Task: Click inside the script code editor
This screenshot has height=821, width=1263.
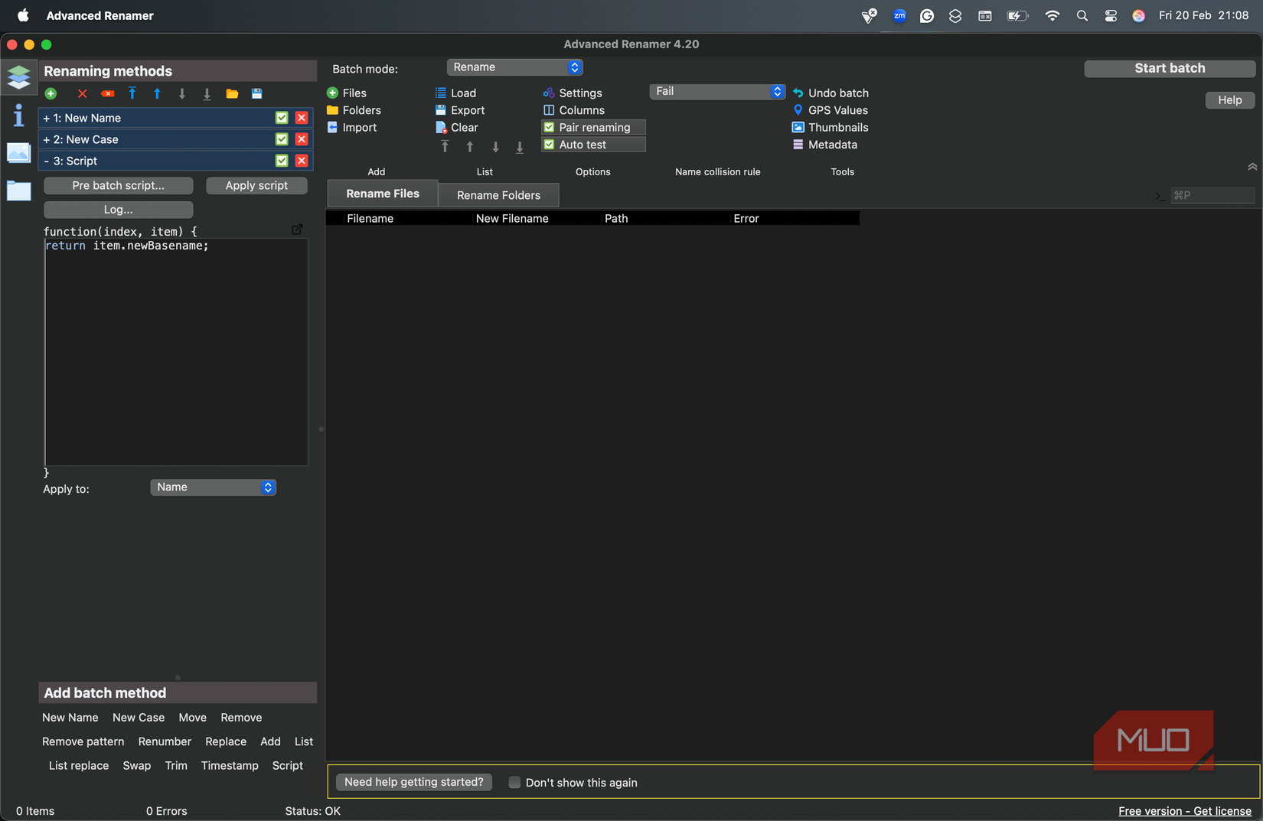Action: (x=176, y=352)
